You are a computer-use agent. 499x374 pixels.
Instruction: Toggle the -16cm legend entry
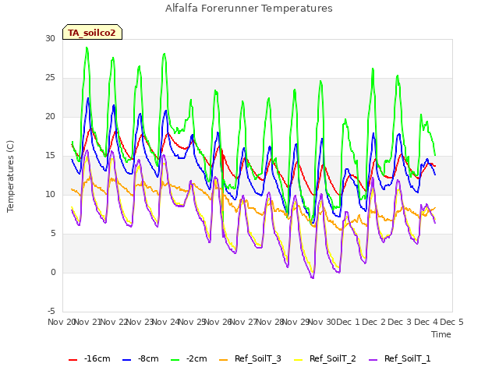coord(90,358)
